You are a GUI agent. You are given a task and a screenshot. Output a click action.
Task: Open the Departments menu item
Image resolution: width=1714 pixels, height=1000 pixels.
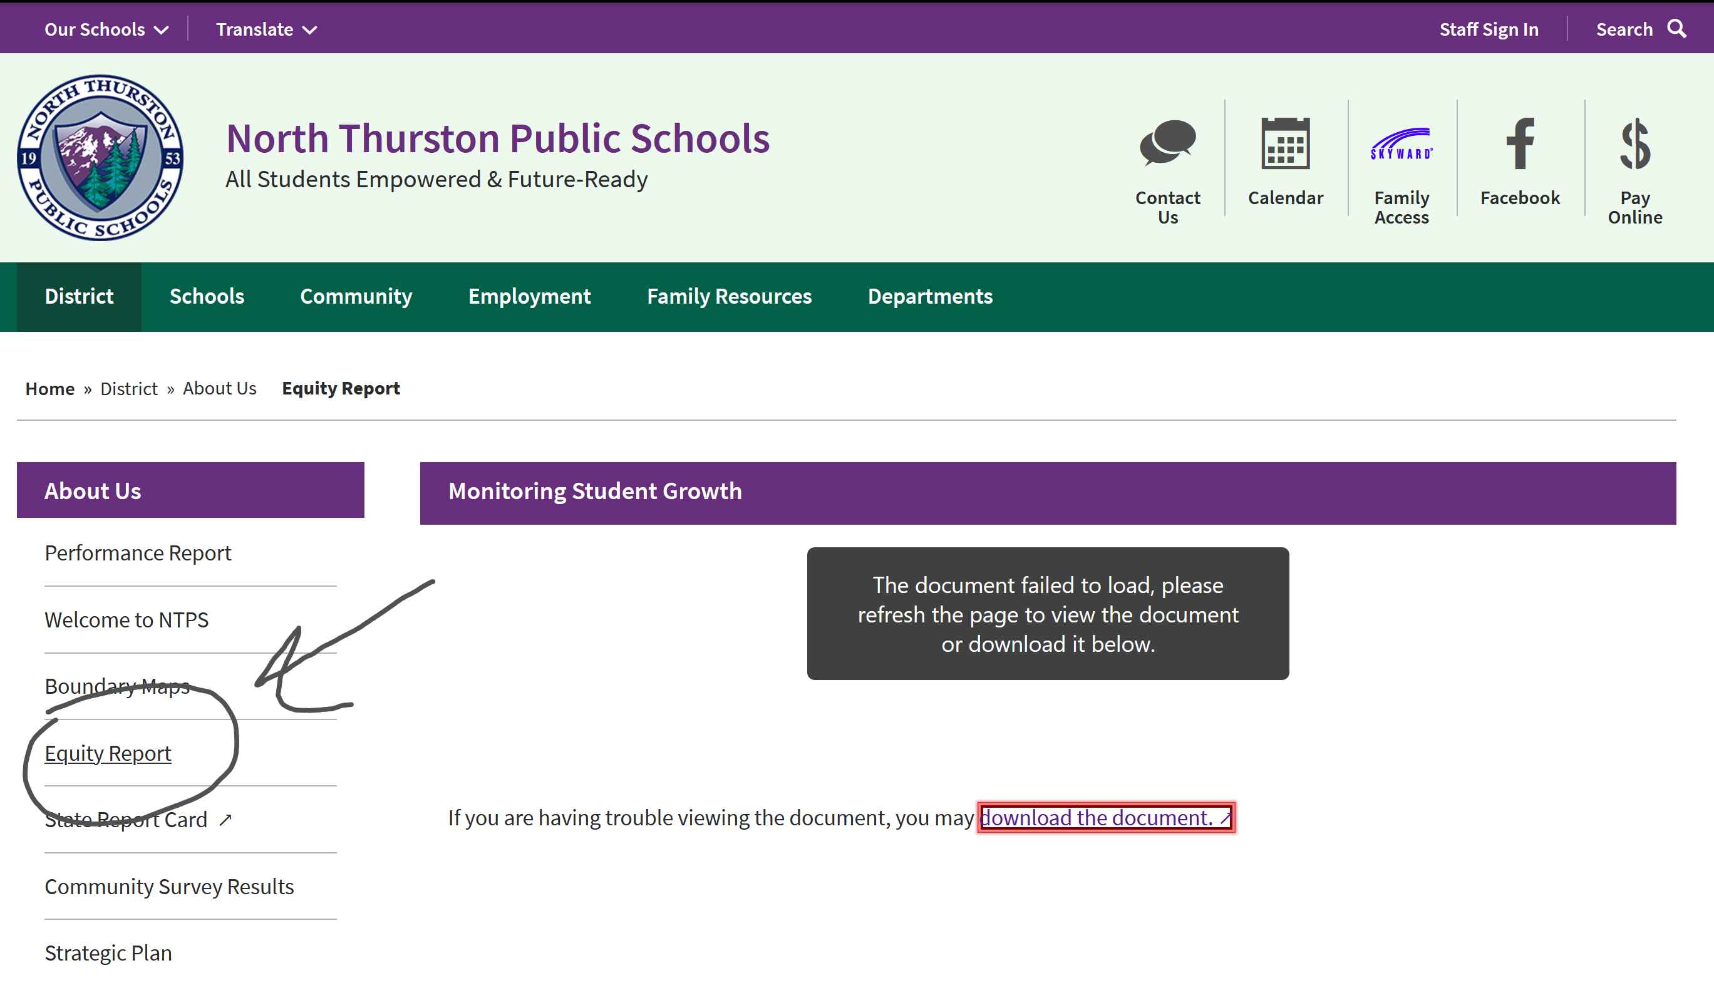click(930, 297)
